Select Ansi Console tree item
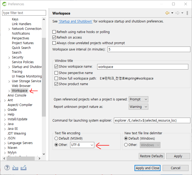The width and height of the screenshot is (192, 175). [17, 95]
